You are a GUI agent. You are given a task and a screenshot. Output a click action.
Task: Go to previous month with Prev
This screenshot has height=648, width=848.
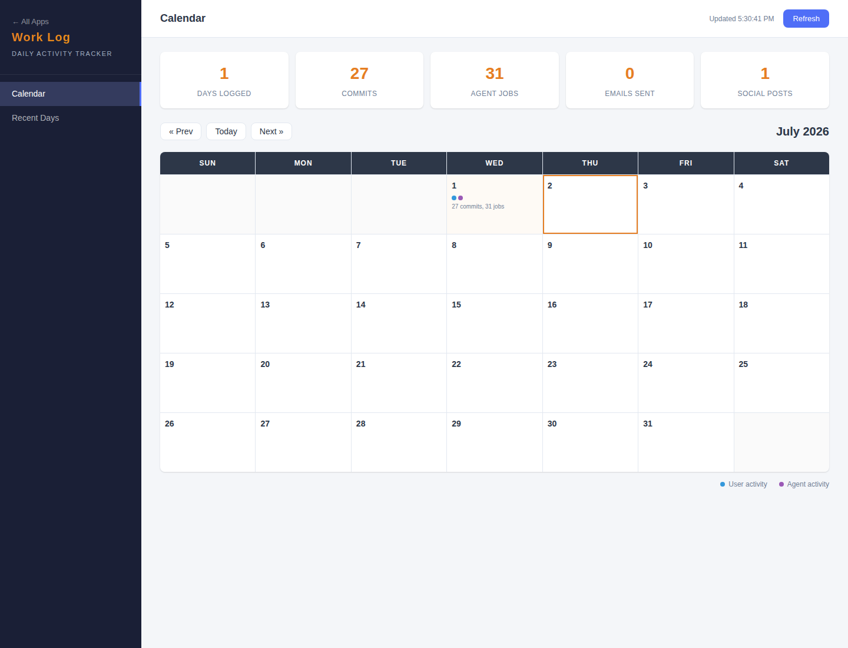[181, 131]
